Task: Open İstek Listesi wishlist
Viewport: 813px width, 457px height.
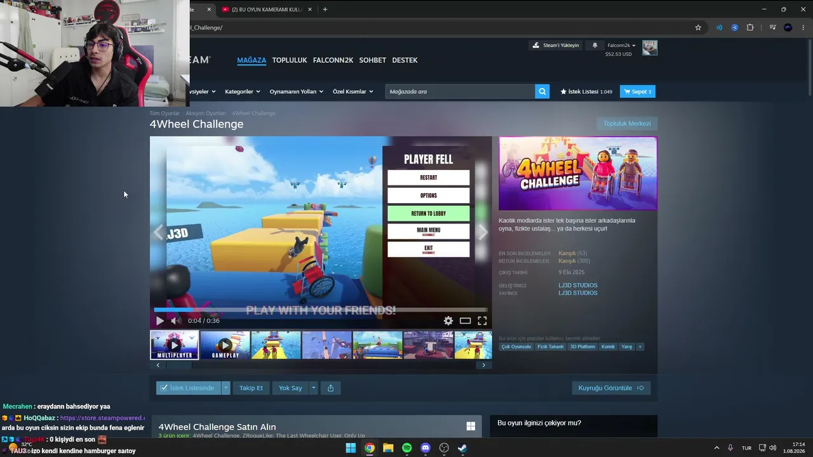Action: click(586, 91)
